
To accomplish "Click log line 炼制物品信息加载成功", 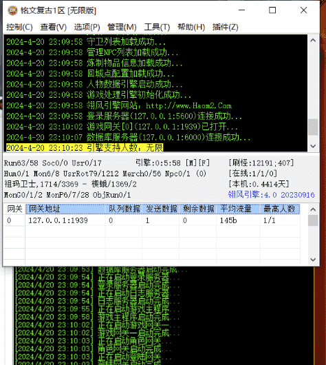I will tap(94, 63).
